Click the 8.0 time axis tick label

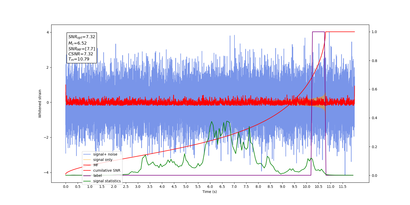click(258, 187)
